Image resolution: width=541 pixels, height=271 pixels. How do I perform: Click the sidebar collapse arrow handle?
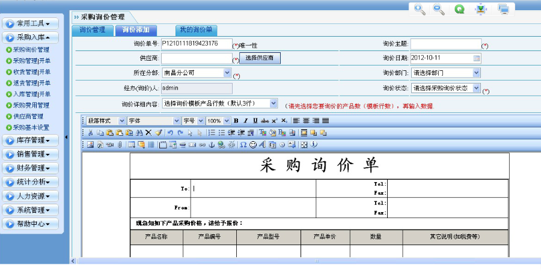[x=66, y=137]
